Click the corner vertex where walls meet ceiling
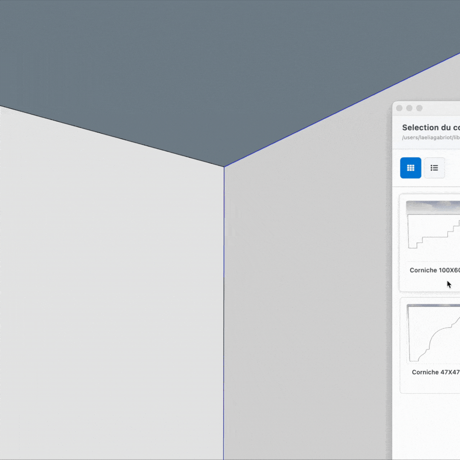The image size is (460, 460). click(x=224, y=167)
